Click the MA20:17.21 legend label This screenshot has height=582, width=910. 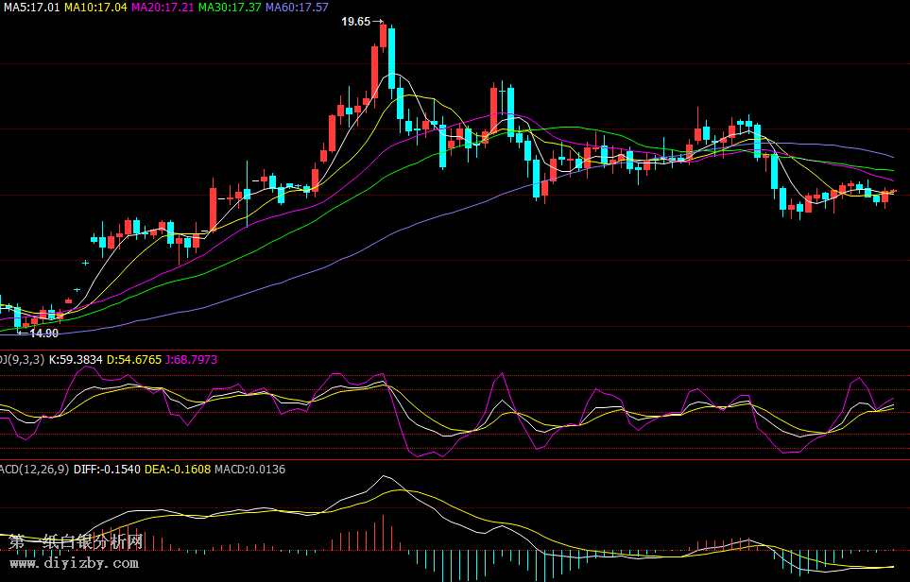[163, 7]
